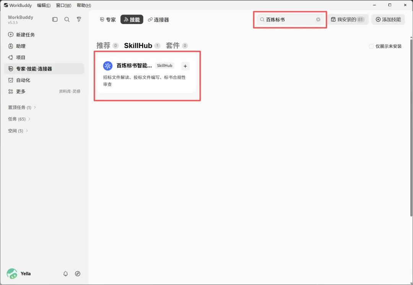Click the vertical scrollbar on the right
Image resolution: width=413 pixels, height=285 pixels.
pos(411,127)
